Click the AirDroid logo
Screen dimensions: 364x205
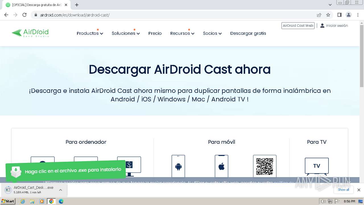pos(30,33)
